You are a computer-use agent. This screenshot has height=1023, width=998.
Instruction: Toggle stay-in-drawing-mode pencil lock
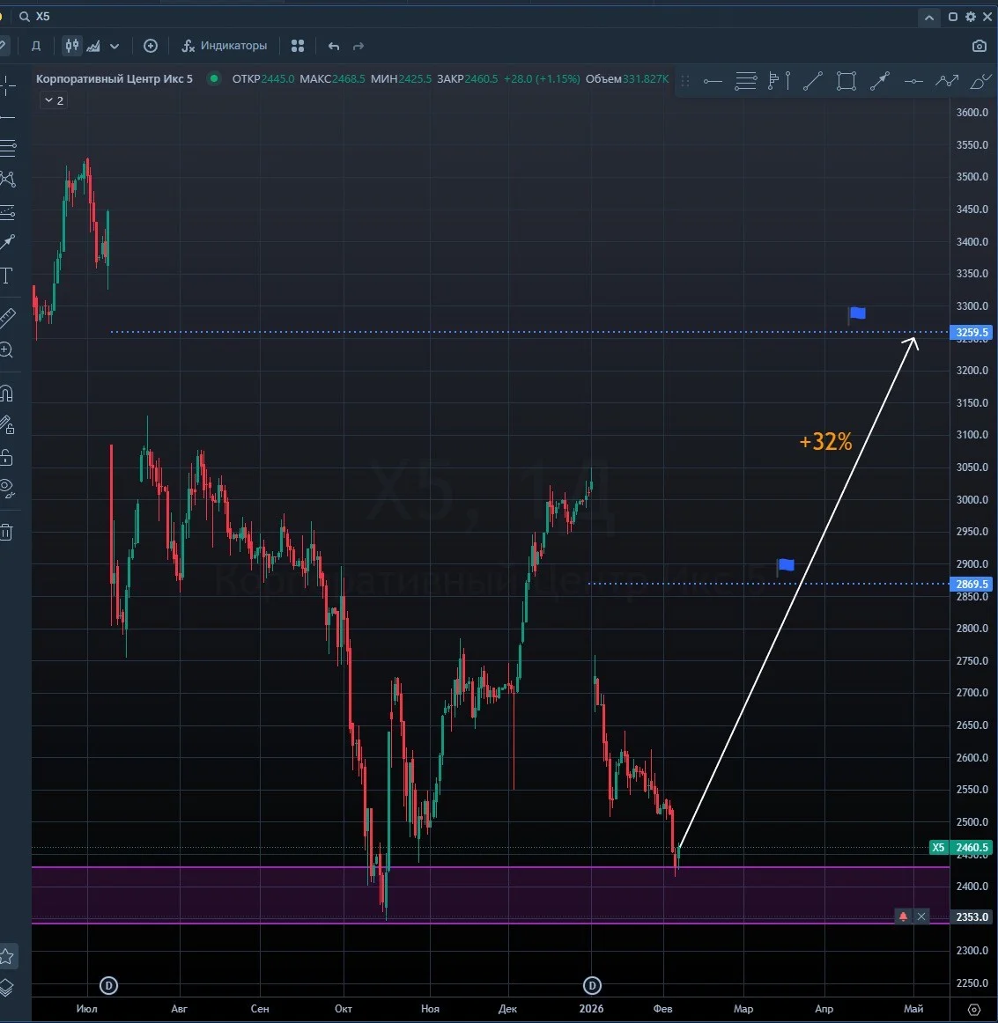[x=6, y=426]
